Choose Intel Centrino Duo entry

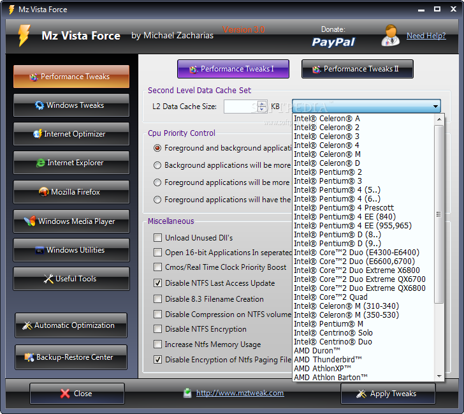[x=363, y=342]
